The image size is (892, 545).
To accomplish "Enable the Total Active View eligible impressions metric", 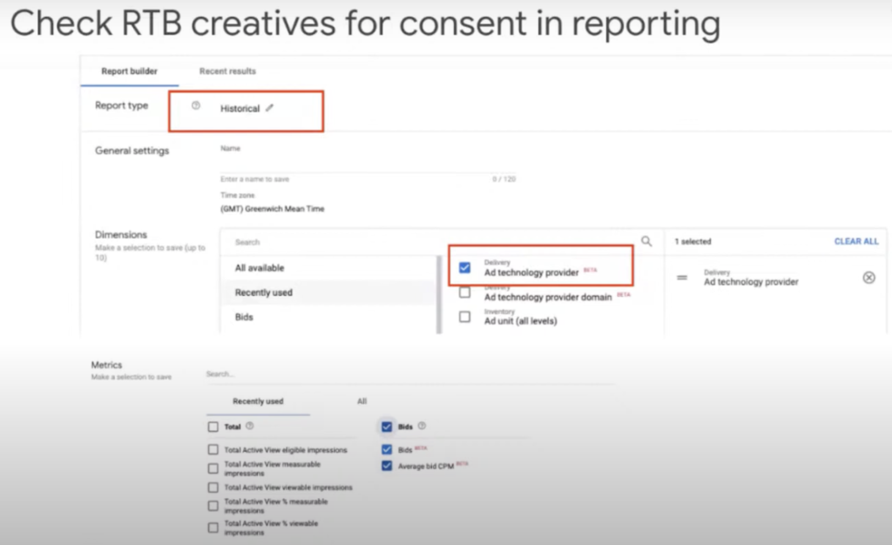I will [x=213, y=449].
